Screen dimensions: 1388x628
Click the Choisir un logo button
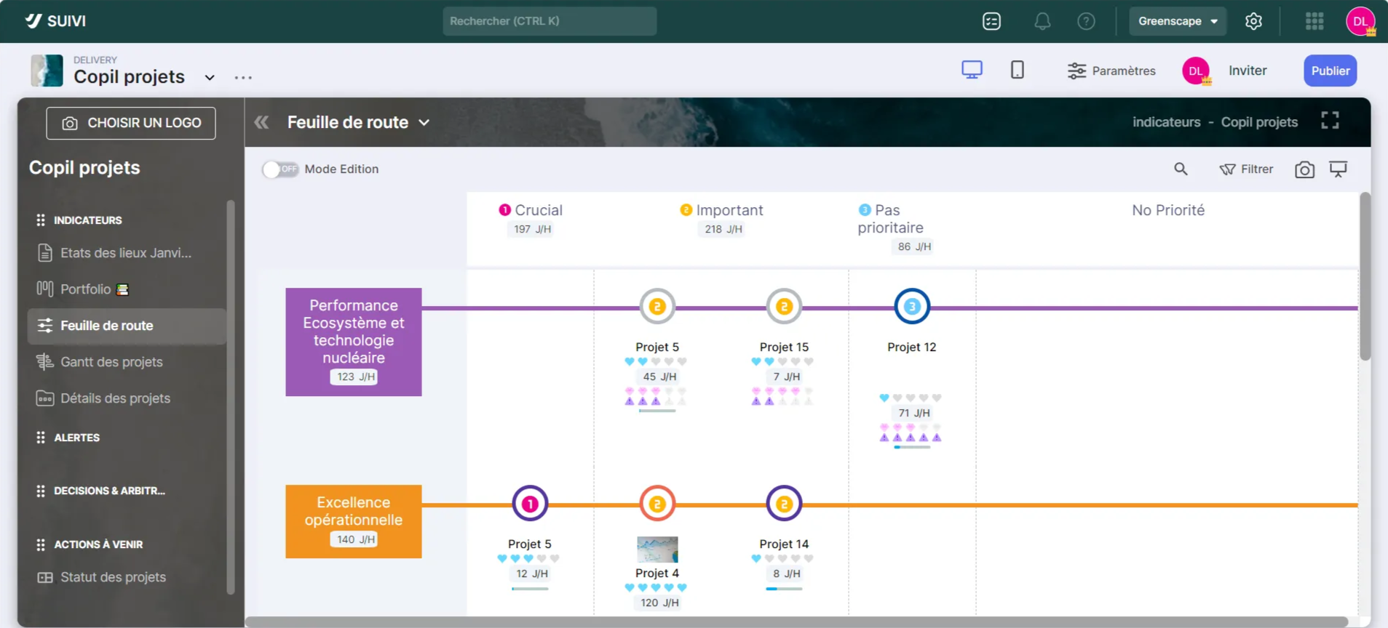pyautogui.click(x=131, y=123)
